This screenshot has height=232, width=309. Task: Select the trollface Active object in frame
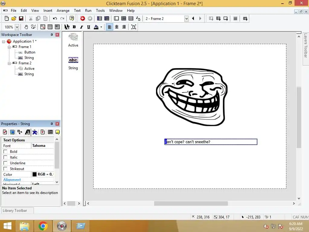[x=192, y=97]
